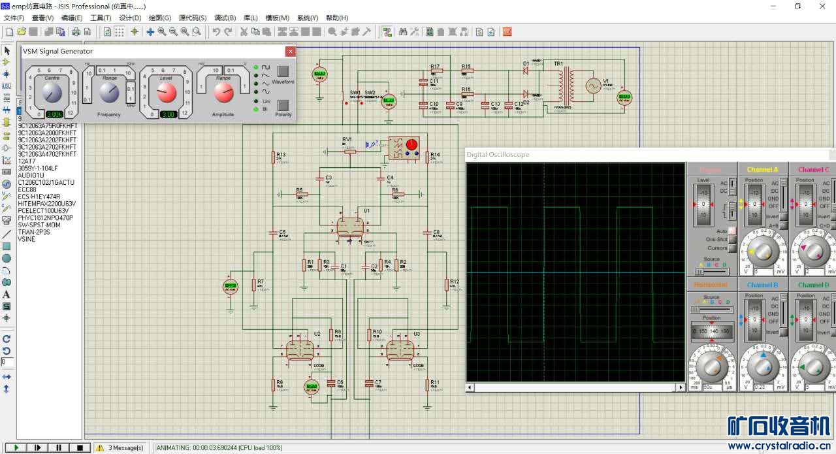Select the Component mode tool

7,62
